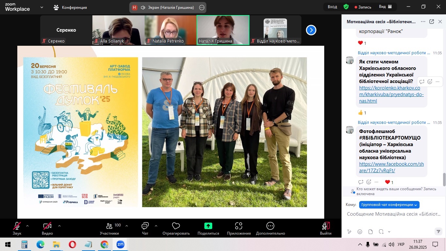Open the system volume control

pos(391,244)
